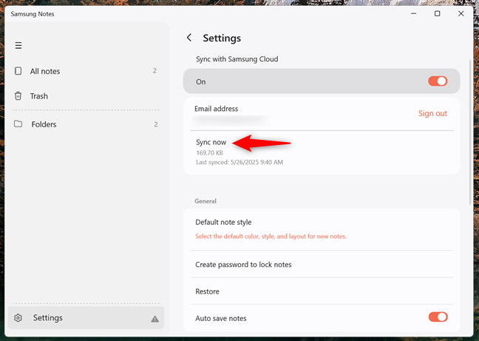Open the Trash label in sidebar
Image resolution: width=479 pixels, height=341 pixels.
tap(38, 96)
